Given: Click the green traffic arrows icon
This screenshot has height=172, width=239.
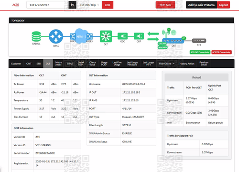Looking at the screenshot, I should 153,36.
